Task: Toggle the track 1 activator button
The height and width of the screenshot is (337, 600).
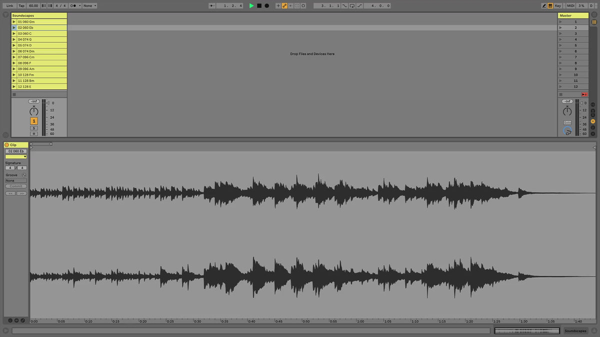Action: (x=34, y=121)
